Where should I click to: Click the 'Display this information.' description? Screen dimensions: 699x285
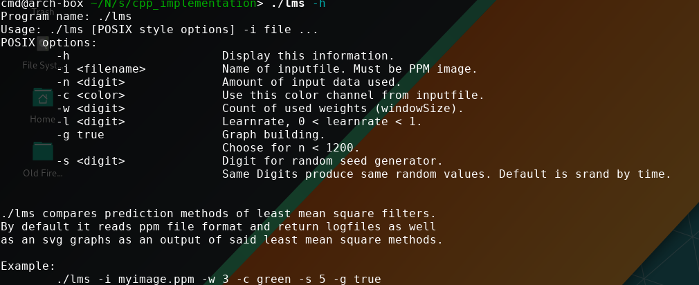click(x=309, y=56)
